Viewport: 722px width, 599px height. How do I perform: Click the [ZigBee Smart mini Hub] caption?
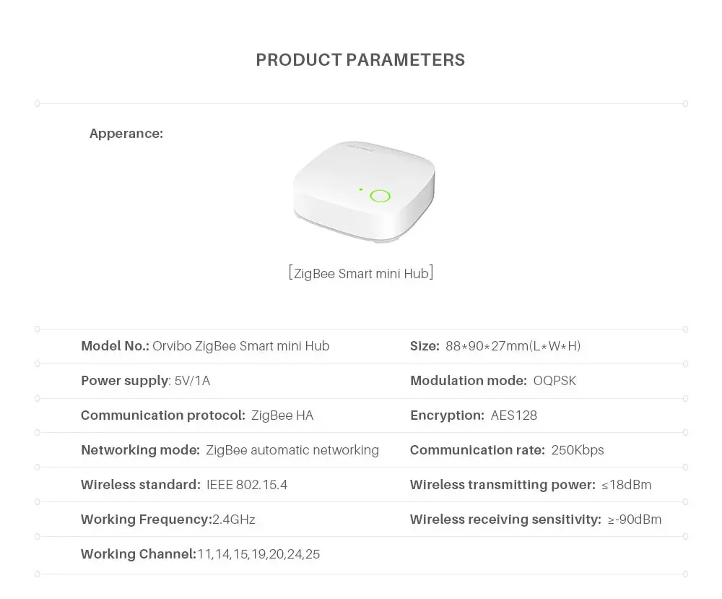pos(361,273)
